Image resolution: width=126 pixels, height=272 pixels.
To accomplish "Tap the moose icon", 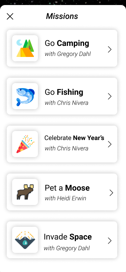I will [25, 192].
